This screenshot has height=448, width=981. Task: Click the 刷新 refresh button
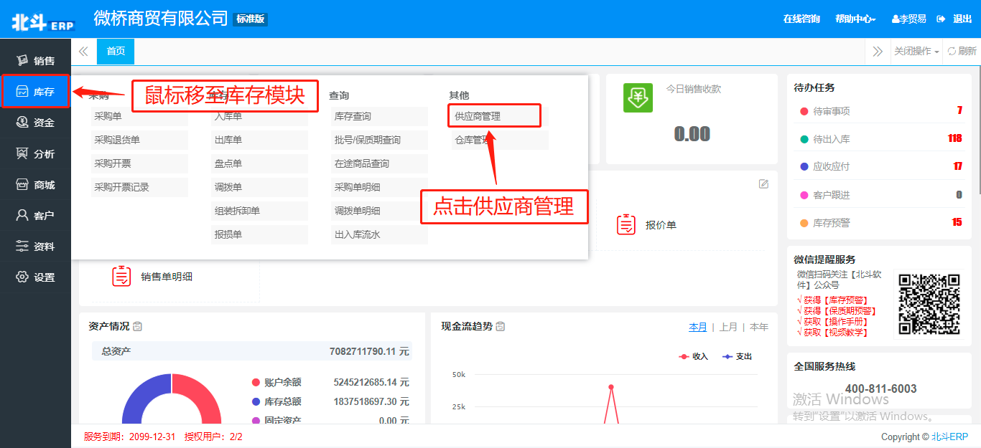[x=962, y=51]
